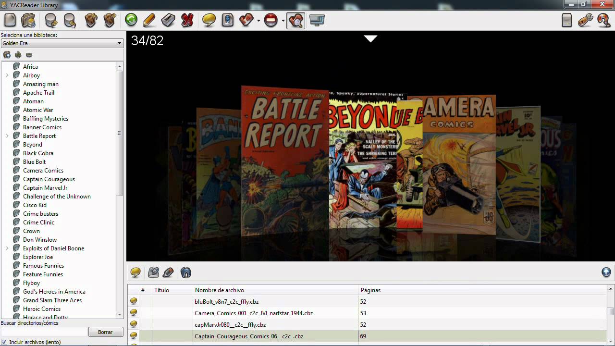Mark the comic as unread with the red minus icon
This screenshot has width=615, height=346.
pyautogui.click(x=271, y=20)
